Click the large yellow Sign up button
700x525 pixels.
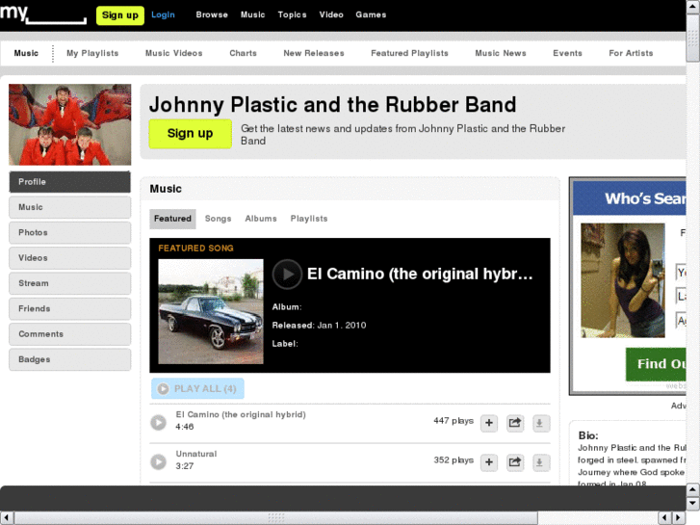[x=191, y=134]
